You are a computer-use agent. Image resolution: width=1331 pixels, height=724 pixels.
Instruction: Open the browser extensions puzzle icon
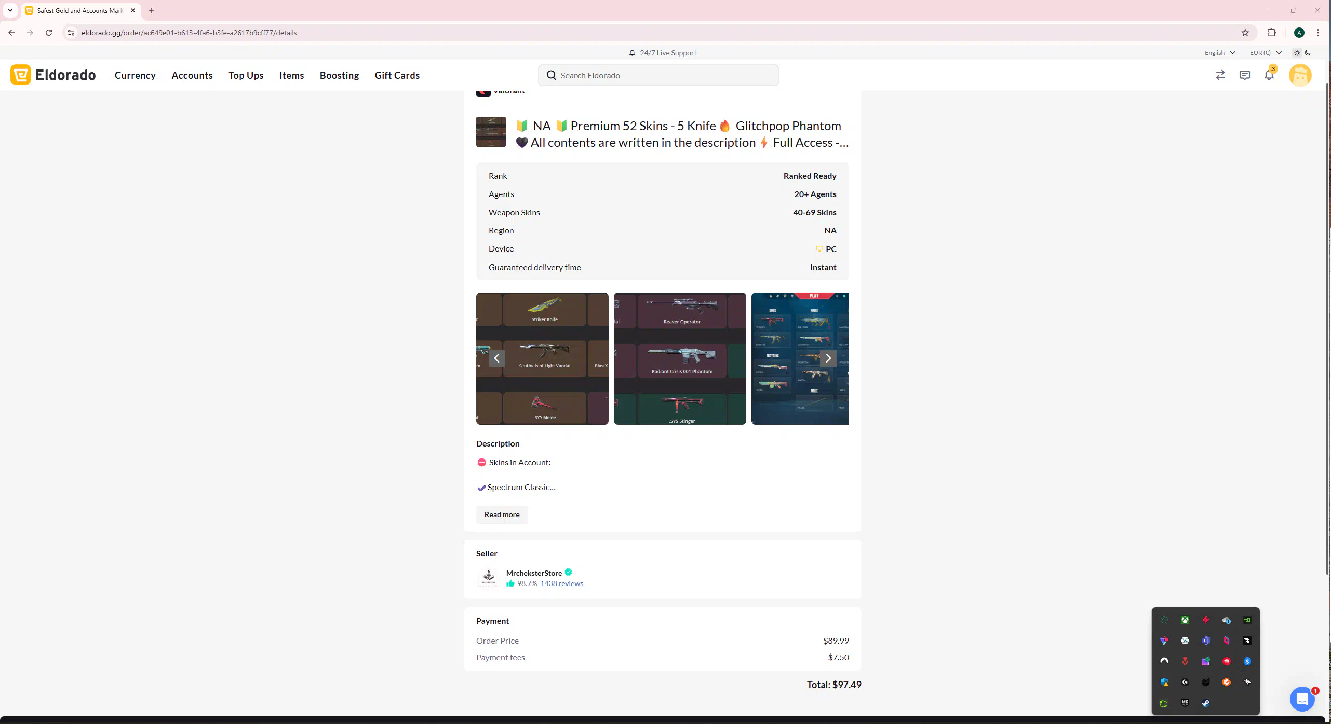pyautogui.click(x=1271, y=33)
